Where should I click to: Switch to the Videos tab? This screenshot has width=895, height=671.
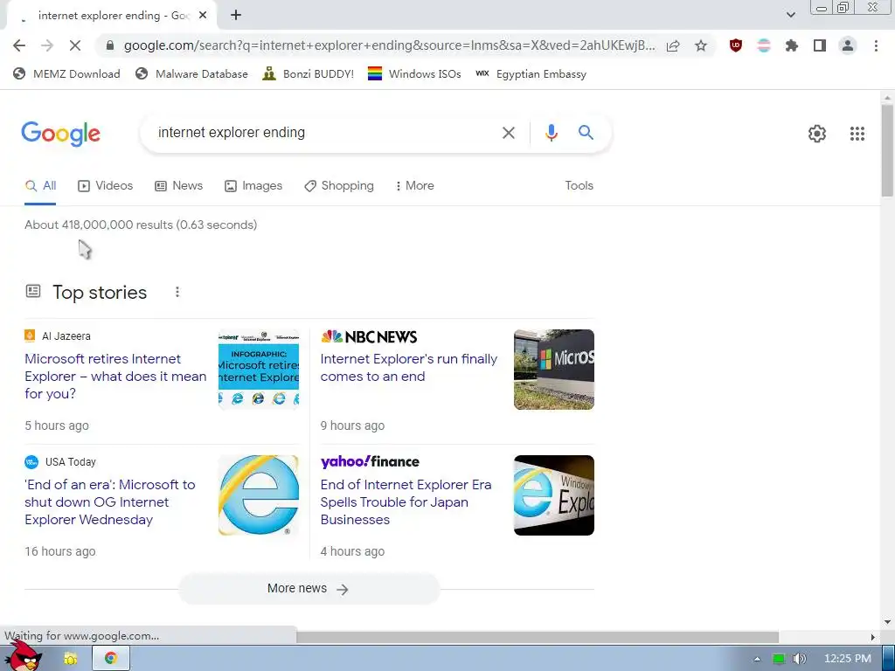[106, 186]
